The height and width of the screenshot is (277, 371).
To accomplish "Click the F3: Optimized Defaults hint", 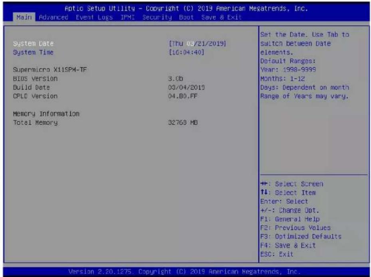I will [x=301, y=237].
